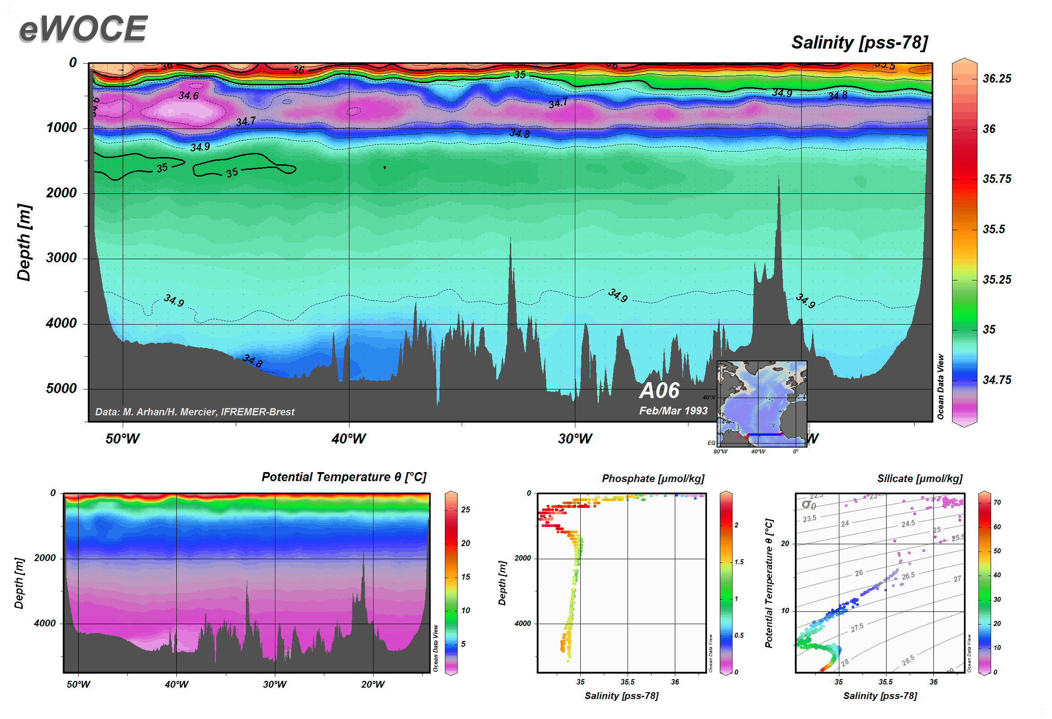Viewport: 1052px width, 719px height.
Task: Click the main Salinity [pss-78] plot title
Action: [859, 43]
